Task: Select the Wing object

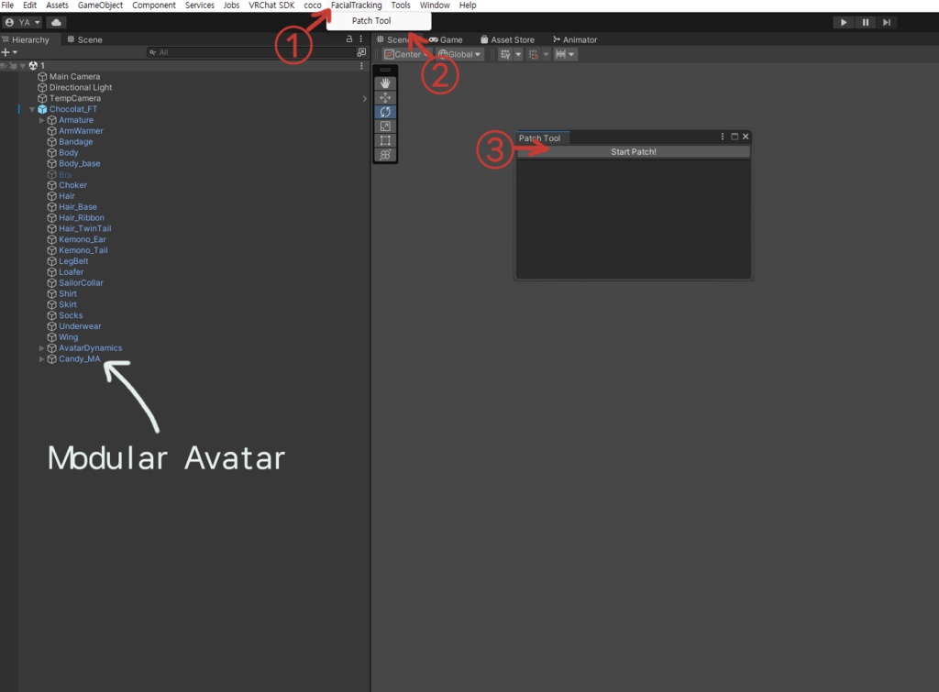Action: (68, 337)
